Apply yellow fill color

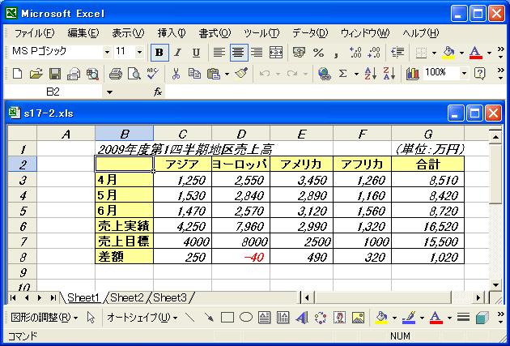pos(448,53)
